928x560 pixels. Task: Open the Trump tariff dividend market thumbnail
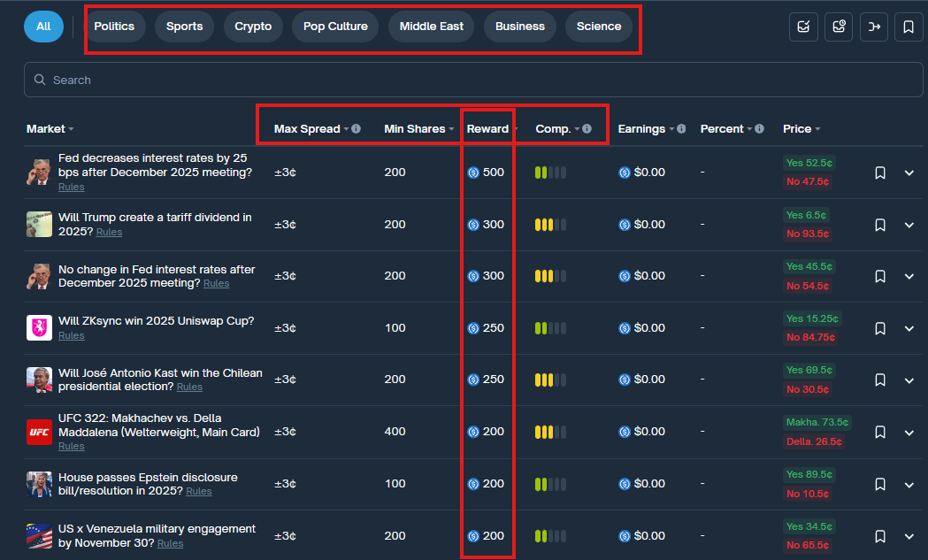pos(39,225)
